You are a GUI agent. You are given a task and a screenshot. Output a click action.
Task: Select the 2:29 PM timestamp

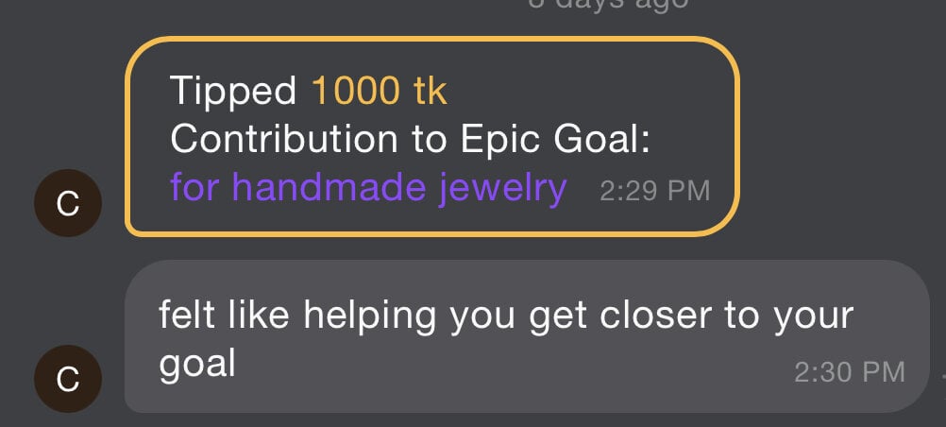(x=654, y=190)
